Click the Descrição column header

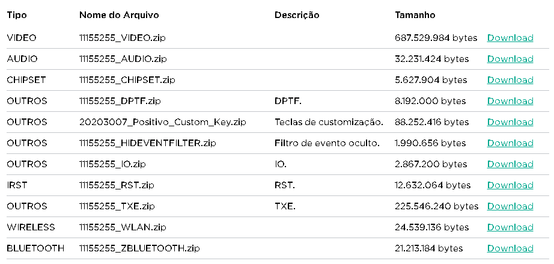(297, 15)
